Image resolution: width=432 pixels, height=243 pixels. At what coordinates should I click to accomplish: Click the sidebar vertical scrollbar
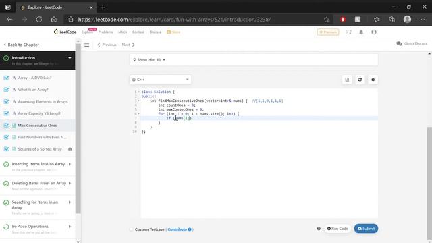(78, 128)
